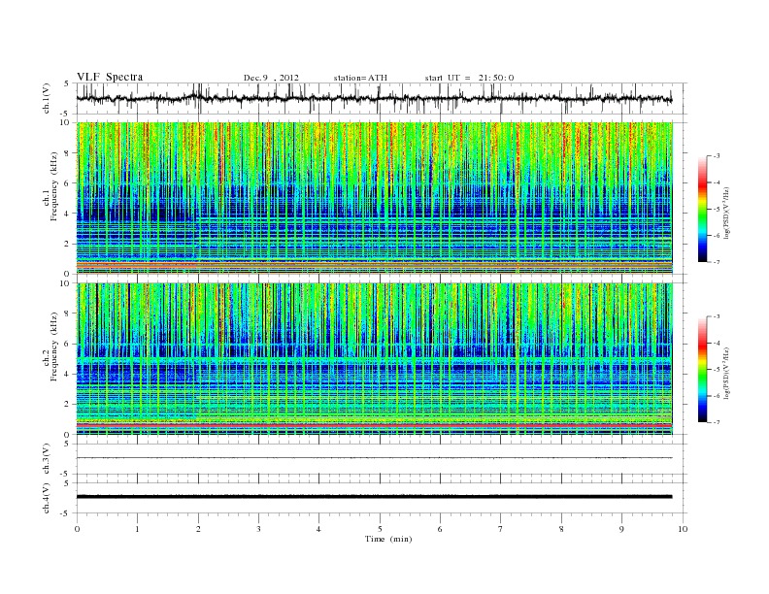This screenshot has width=769, height=594.
Task: Click the ch.2 spectrogram plot
Action: coord(375,359)
